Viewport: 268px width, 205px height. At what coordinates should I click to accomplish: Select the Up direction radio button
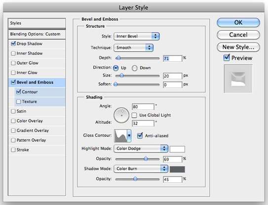pyautogui.click(x=115, y=68)
